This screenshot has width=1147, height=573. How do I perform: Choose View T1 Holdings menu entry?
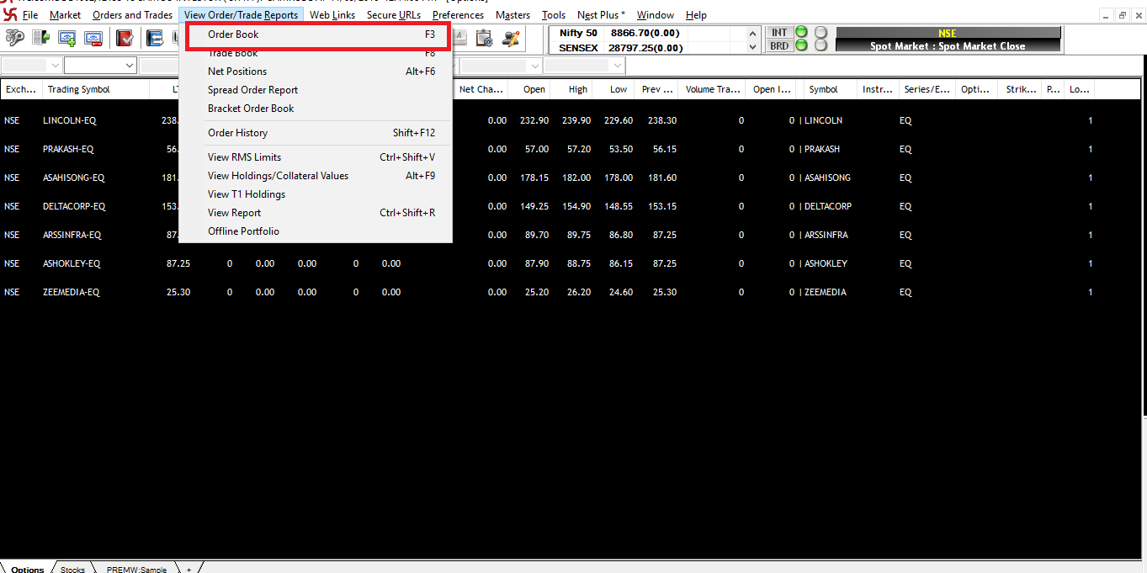[316, 194]
